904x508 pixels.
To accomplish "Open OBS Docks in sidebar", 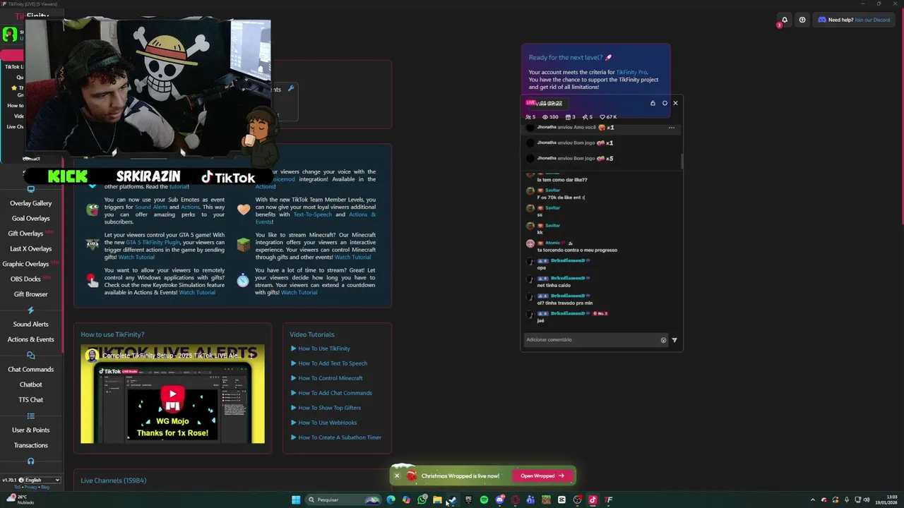I will (x=25, y=279).
